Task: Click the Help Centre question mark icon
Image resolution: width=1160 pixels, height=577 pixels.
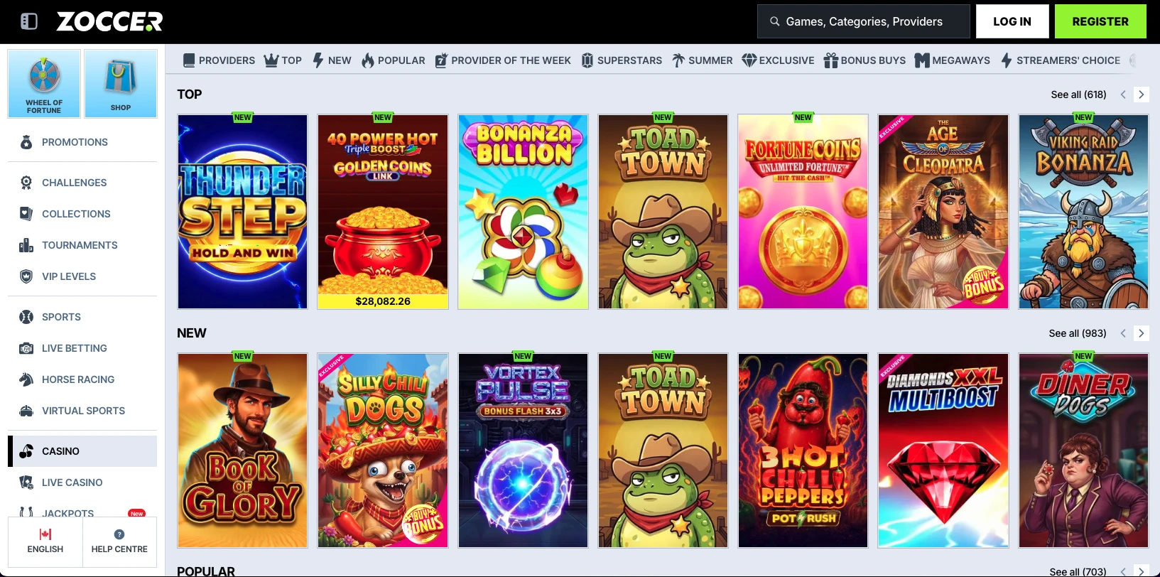Action: click(x=119, y=534)
